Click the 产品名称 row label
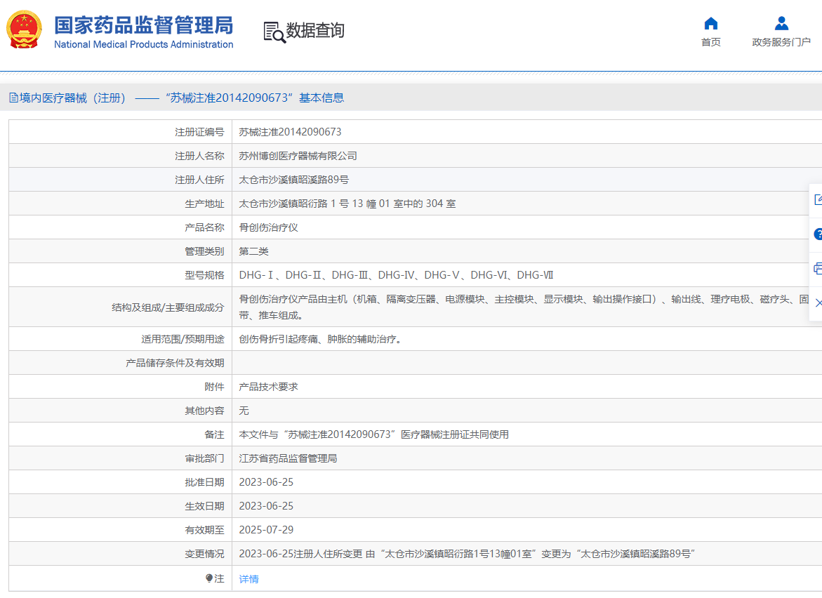This screenshot has width=822, height=598. pyautogui.click(x=204, y=227)
